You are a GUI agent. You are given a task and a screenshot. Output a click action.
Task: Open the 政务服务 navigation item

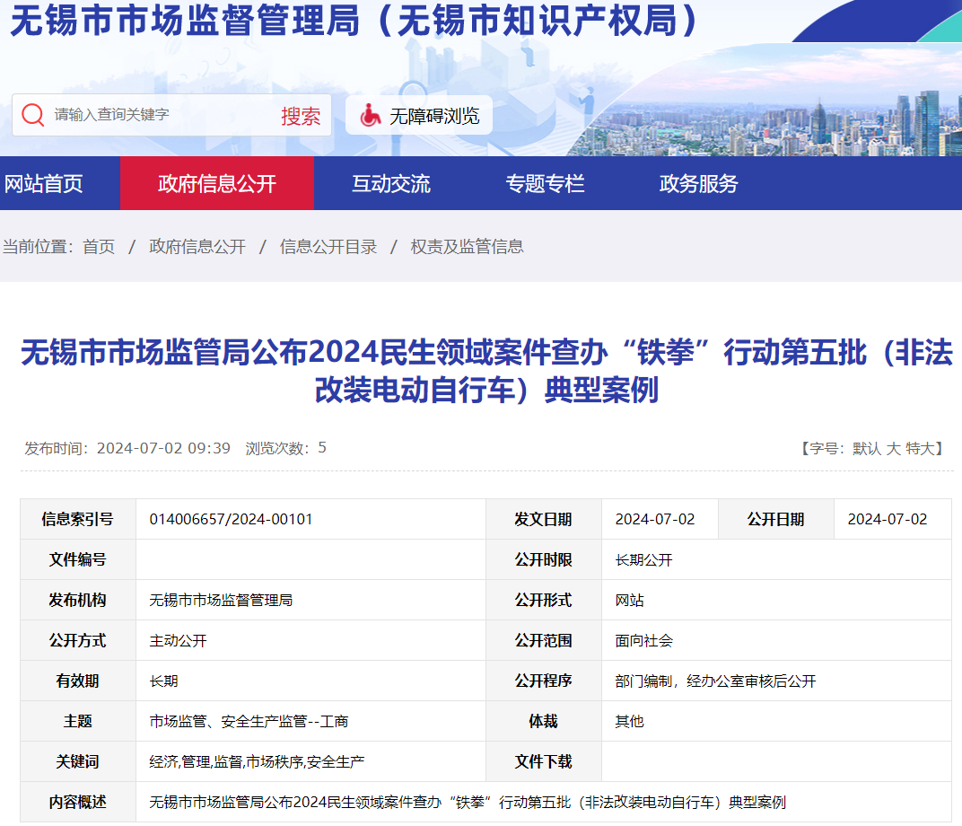tap(699, 183)
